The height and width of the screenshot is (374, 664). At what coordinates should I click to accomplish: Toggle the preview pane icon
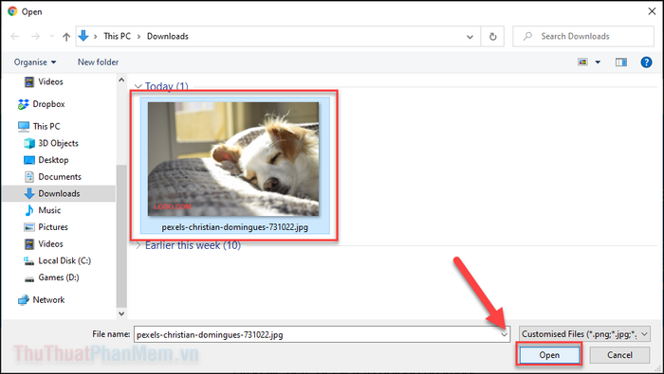tap(620, 62)
